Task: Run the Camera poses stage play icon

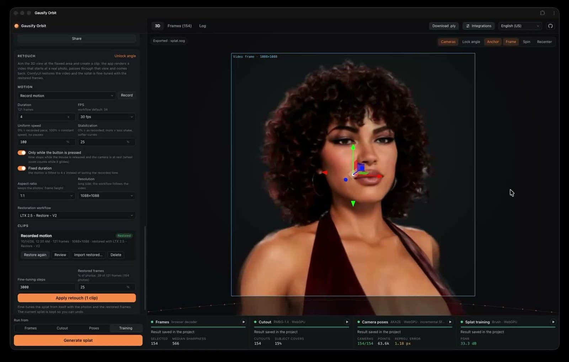Action: point(450,322)
